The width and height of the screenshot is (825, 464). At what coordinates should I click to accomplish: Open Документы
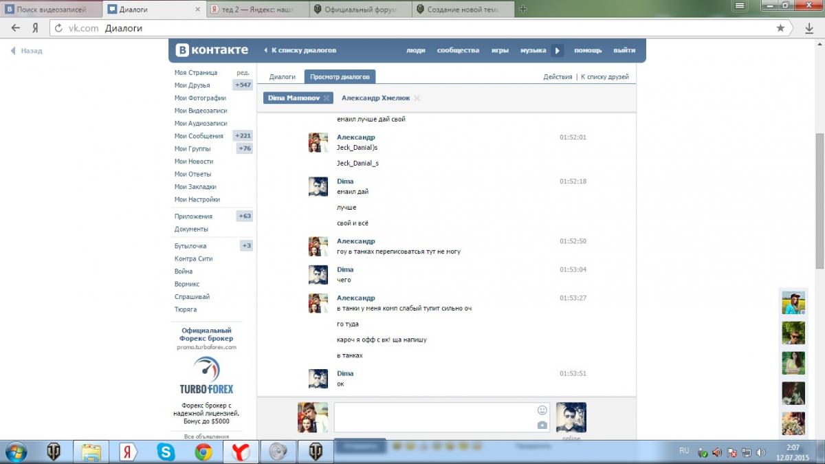coord(191,229)
